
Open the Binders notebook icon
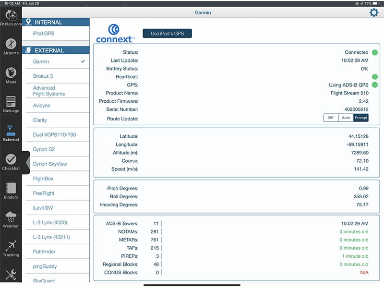pos(11,188)
